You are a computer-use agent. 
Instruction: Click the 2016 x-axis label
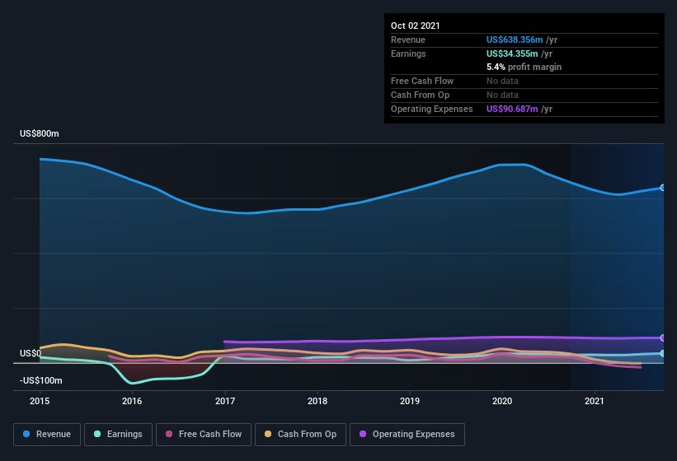click(x=132, y=401)
